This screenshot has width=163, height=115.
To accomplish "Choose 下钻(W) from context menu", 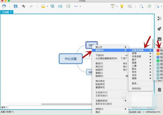I will (110, 55).
